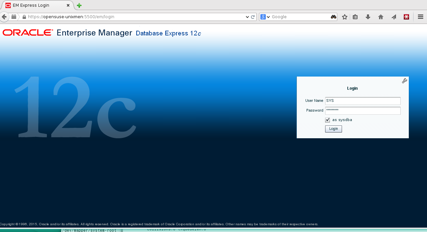Reload the page using the refresh icon
This screenshot has height=232, width=427.
tap(253, 17)
